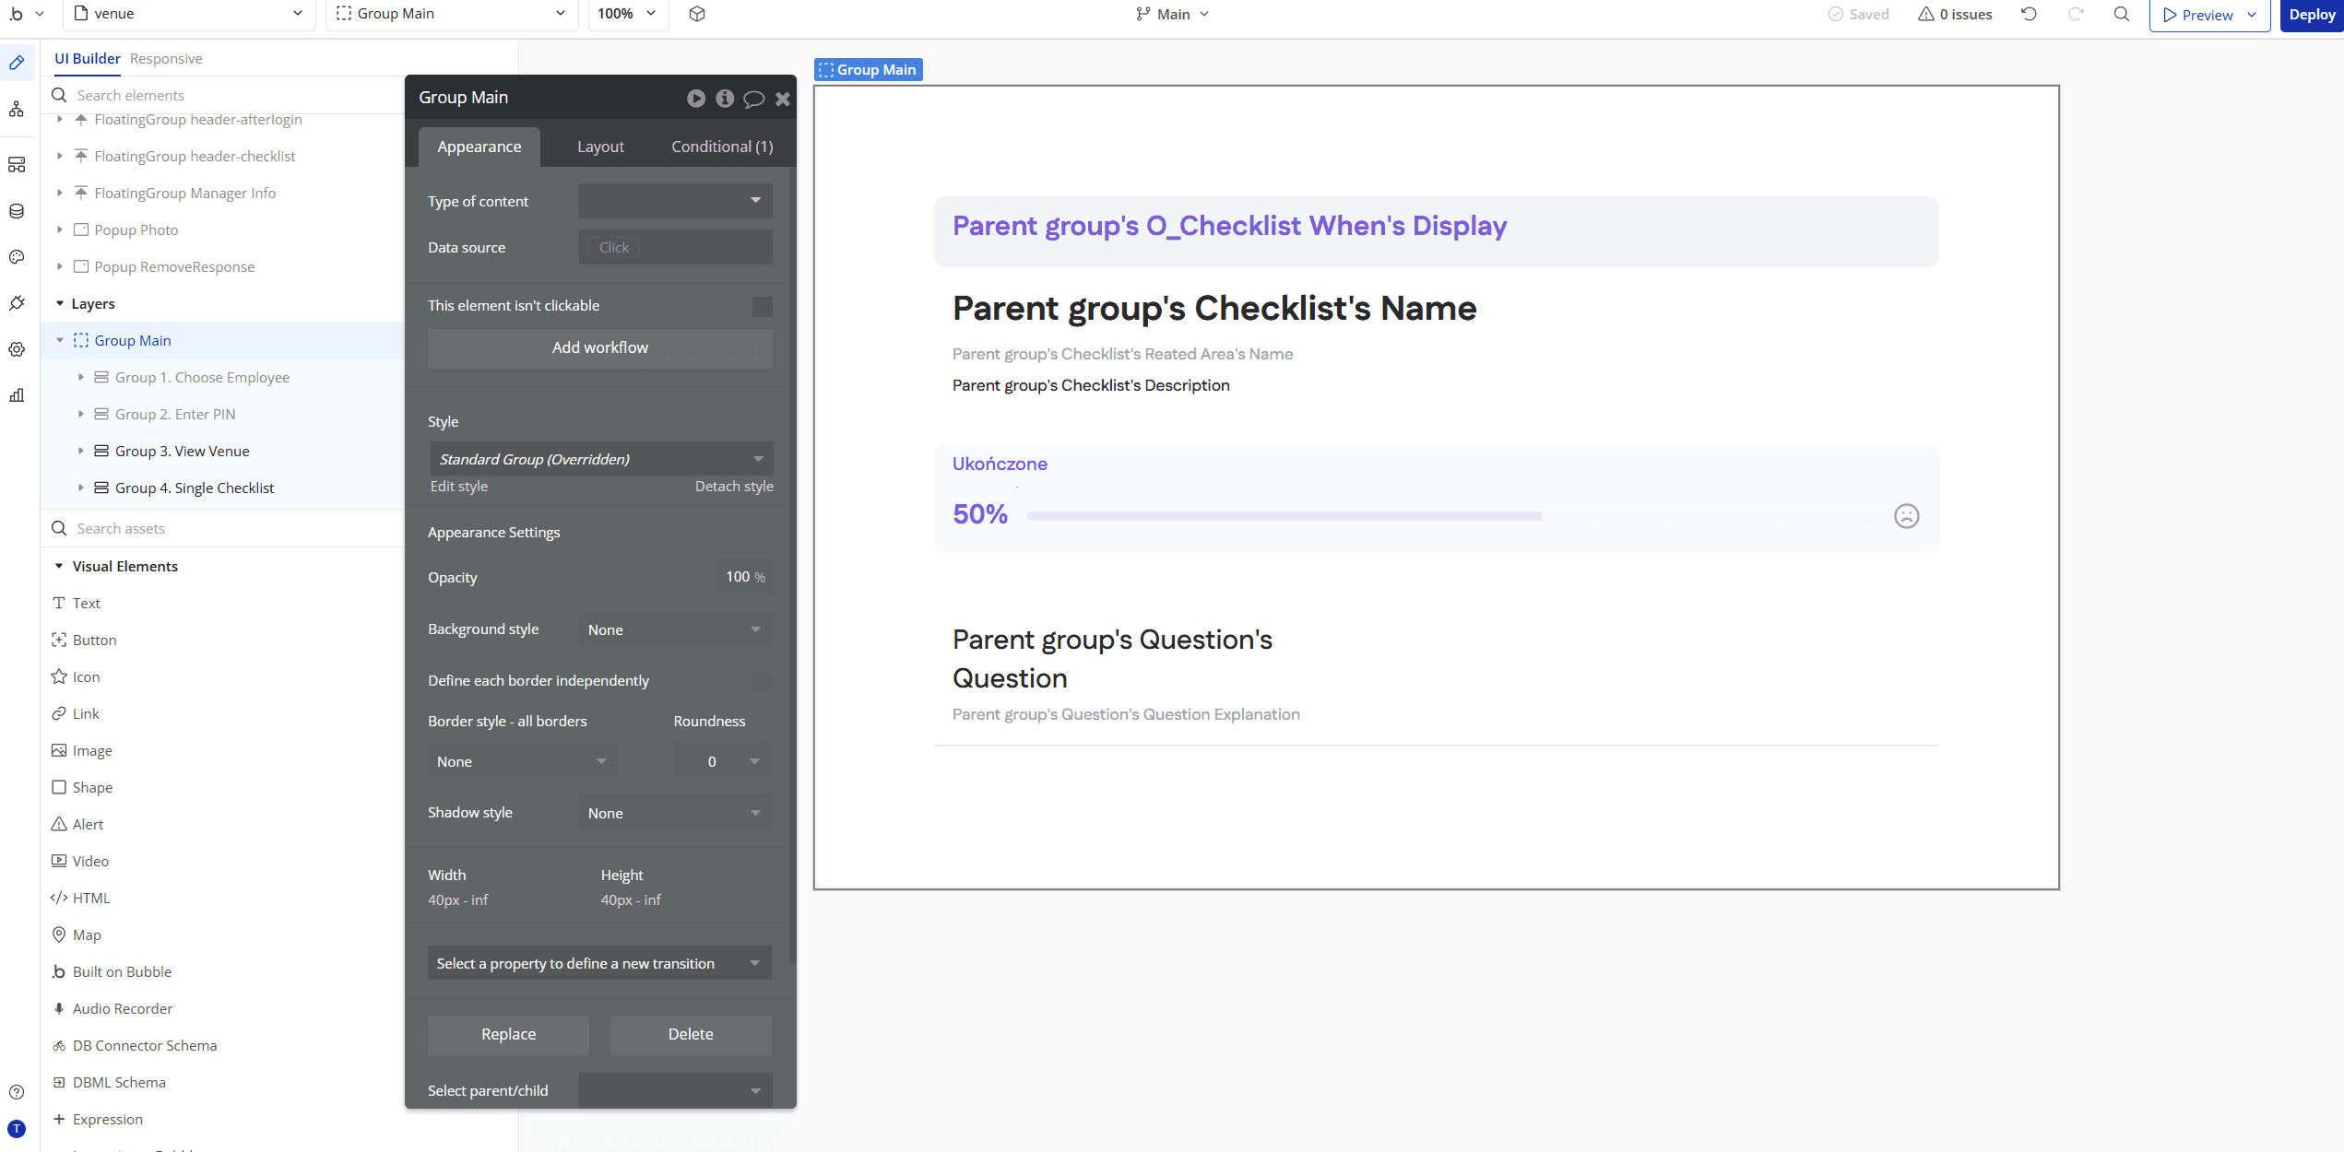Click the Add workflow button
This screenshot has height=1152, width=2344.
click(x=599, y=347)
